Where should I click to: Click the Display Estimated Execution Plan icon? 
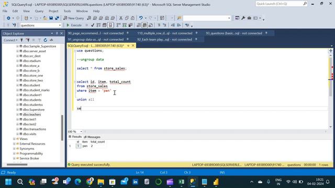coord(98,25)
